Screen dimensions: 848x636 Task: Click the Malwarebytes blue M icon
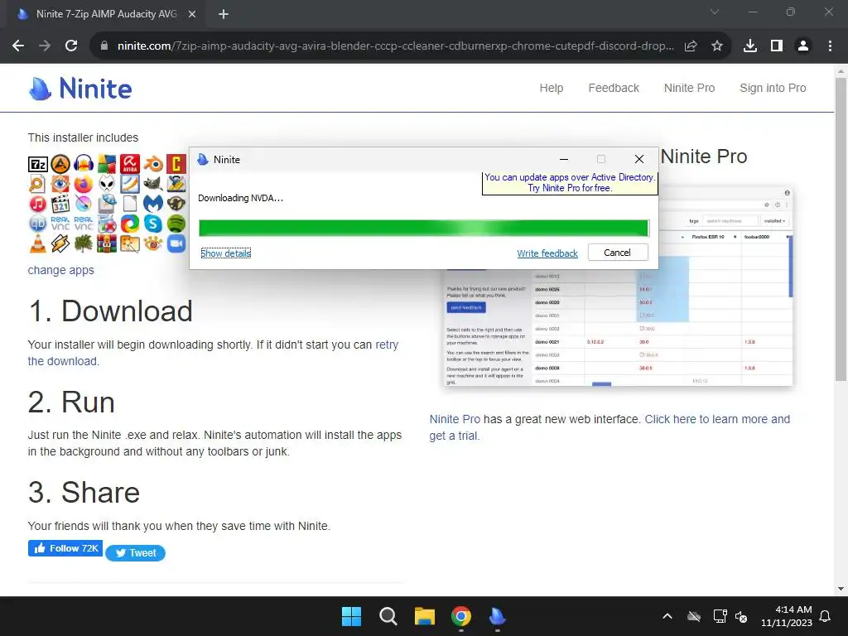[x=153, y=204]
